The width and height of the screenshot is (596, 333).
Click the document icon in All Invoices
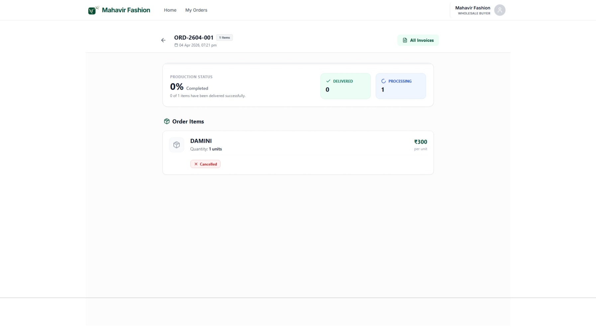click(x=405, y=41)
